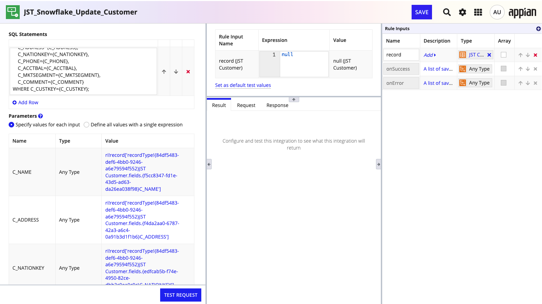Click the Appian logo
542x304 pixels.
coord(522,12)
